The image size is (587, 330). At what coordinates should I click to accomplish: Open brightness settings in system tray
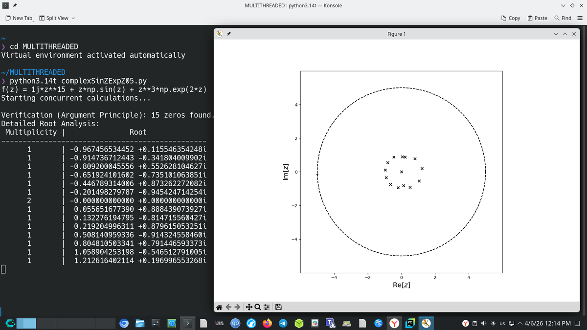pyautogui.click(x=493, y=323)
